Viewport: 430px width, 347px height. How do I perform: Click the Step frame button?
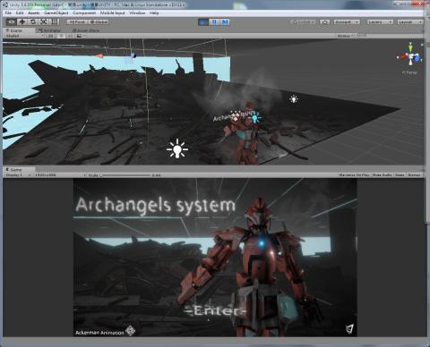[225, 22]
